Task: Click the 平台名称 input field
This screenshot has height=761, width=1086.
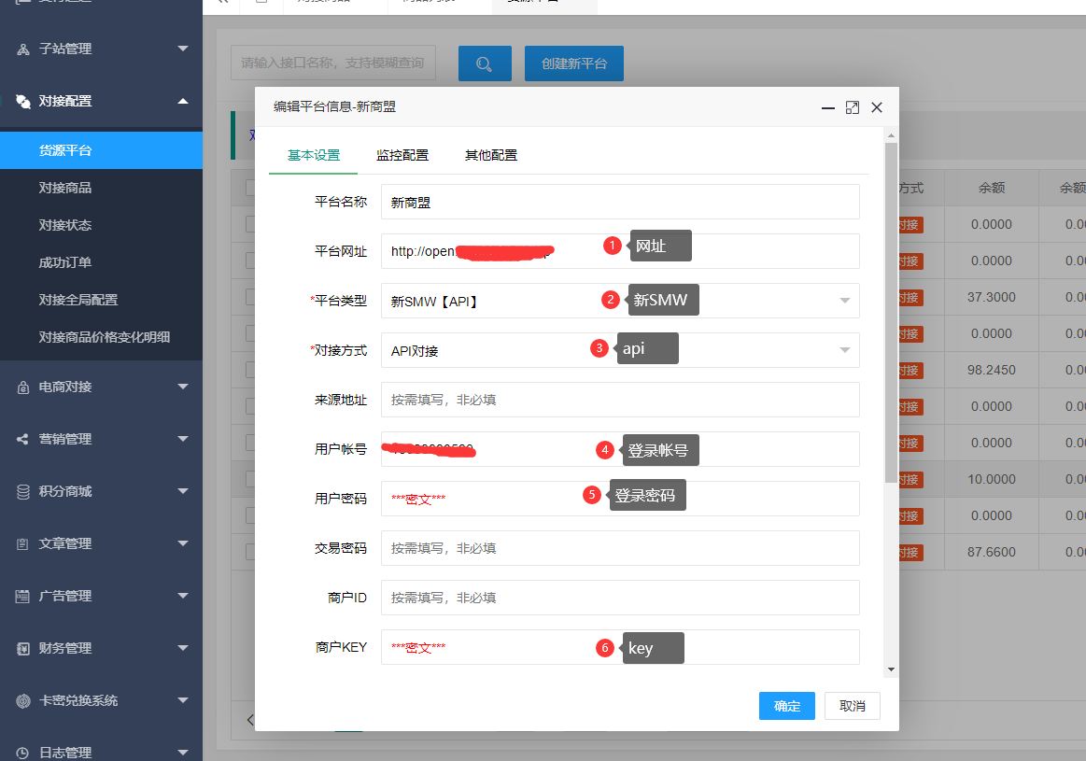Action: [620, 203]
